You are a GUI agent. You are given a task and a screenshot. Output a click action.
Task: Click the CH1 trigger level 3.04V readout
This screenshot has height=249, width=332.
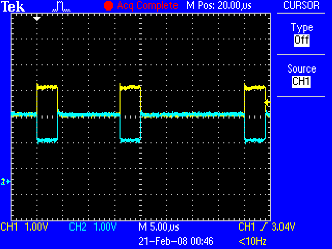(x=267, y=227)
